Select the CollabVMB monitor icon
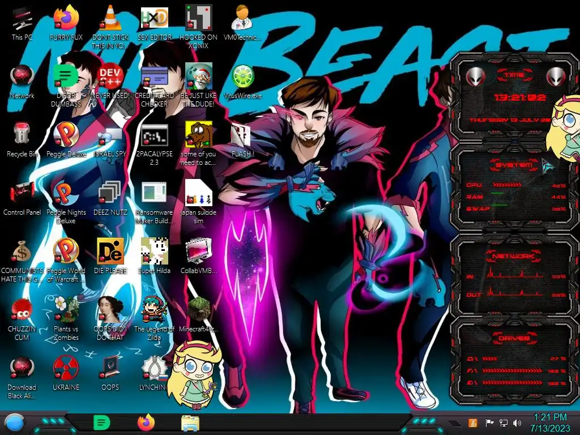Image resolution: width=580 pixels, height=435 pixels. point(199,257)
